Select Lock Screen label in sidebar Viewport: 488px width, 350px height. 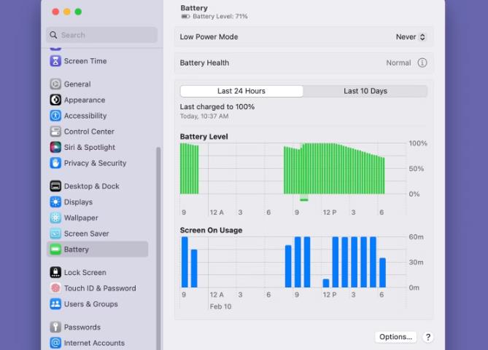(x=85, y=272)
